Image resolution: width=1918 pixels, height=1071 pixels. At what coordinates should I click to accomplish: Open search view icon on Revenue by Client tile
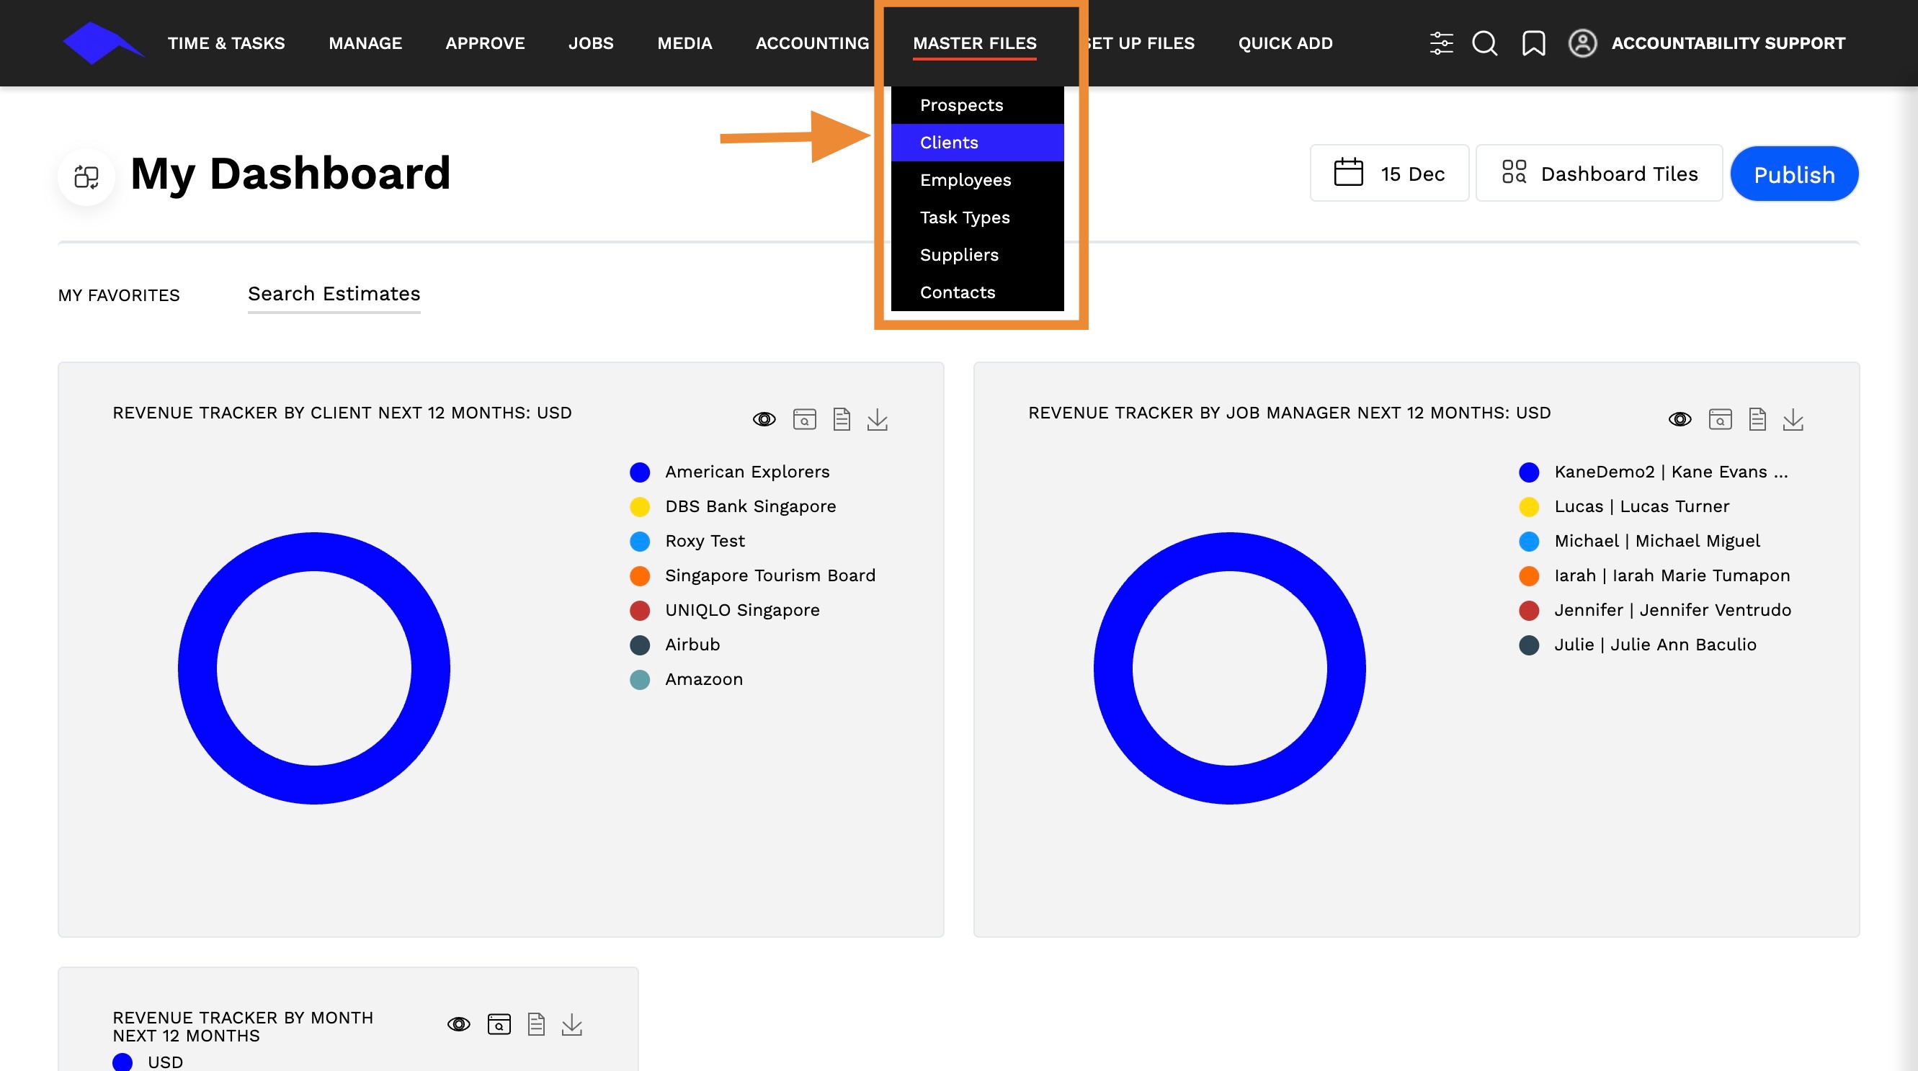(804, 420)
